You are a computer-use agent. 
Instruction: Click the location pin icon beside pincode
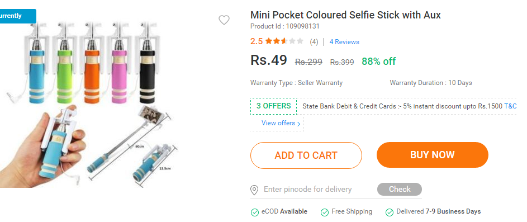click(x=254, y=190)
